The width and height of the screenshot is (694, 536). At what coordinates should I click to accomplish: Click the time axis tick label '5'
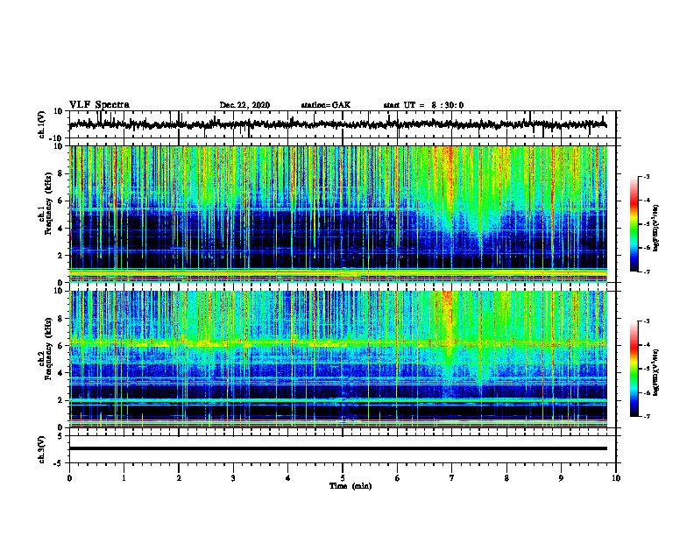342,478
